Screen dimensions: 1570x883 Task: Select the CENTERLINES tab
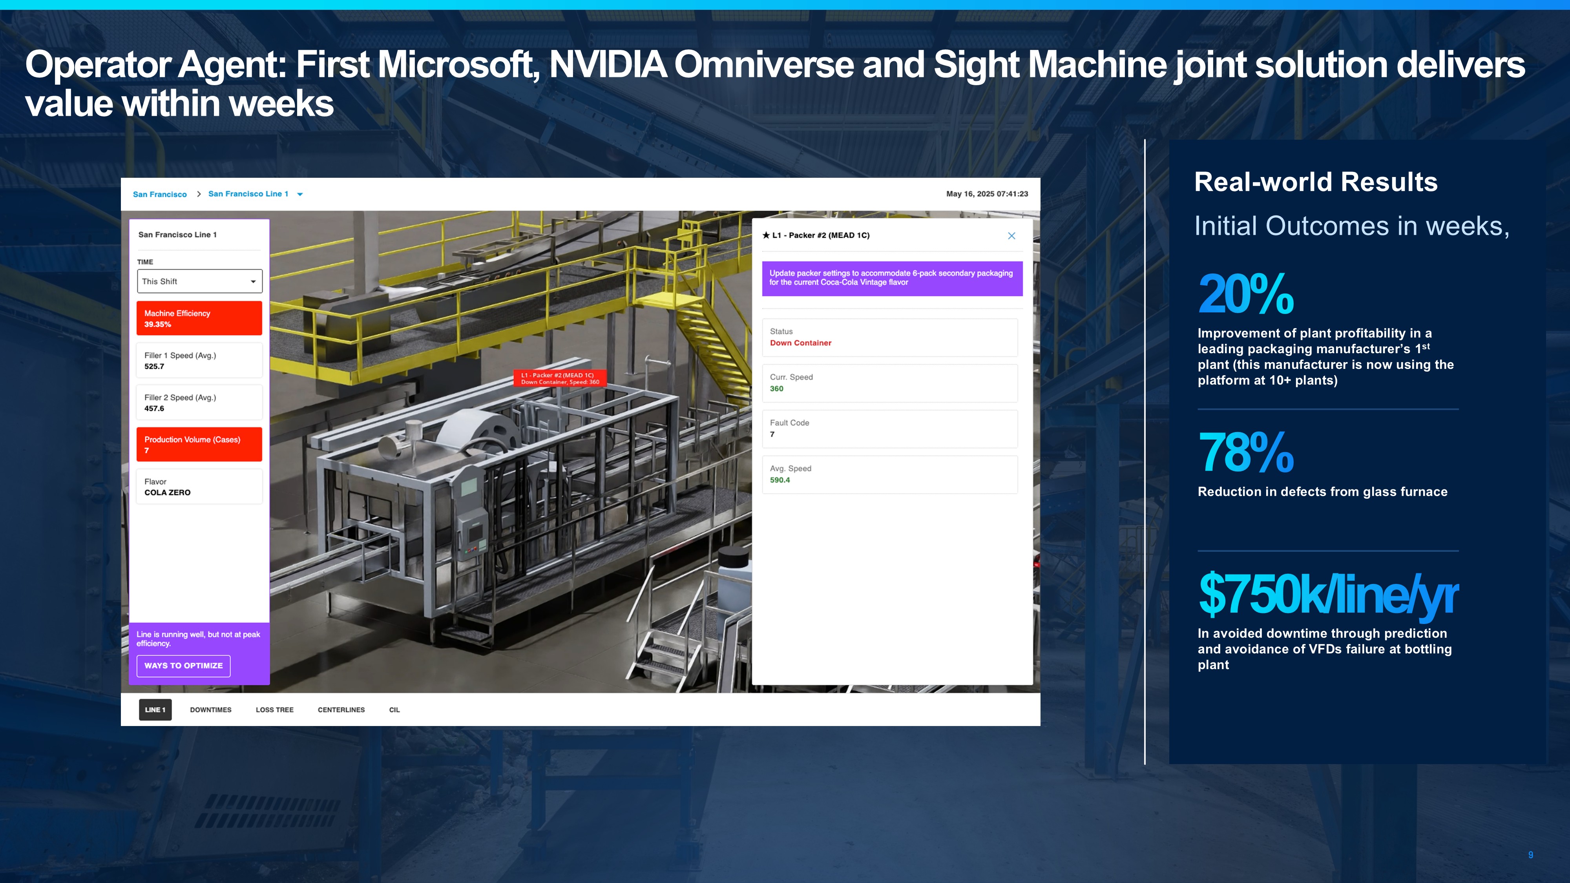[x=341, y=709]
